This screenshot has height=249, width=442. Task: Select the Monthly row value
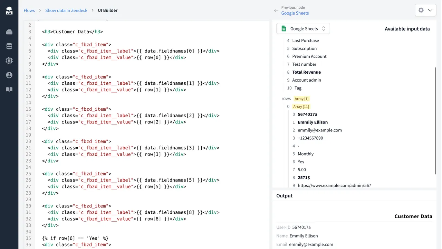306,154
